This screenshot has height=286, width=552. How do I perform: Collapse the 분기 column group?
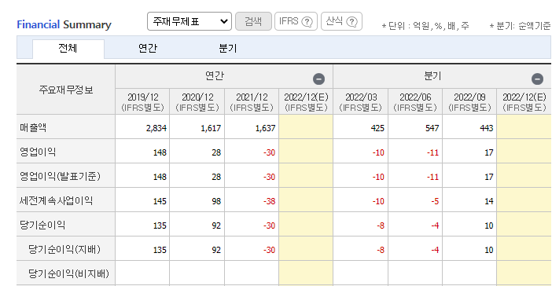(x=537, y=79)
